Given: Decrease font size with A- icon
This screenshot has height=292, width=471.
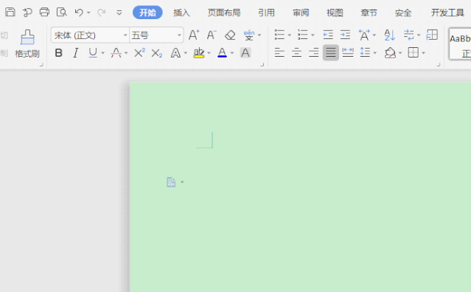Looking at the screenshot, I should 212,35.
